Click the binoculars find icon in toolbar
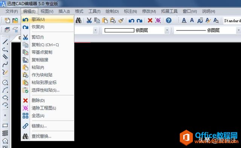 tap(79, 20)
